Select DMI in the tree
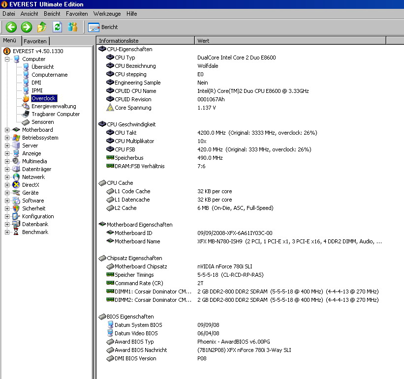The image size is (404, 379). tap(36, 83)
